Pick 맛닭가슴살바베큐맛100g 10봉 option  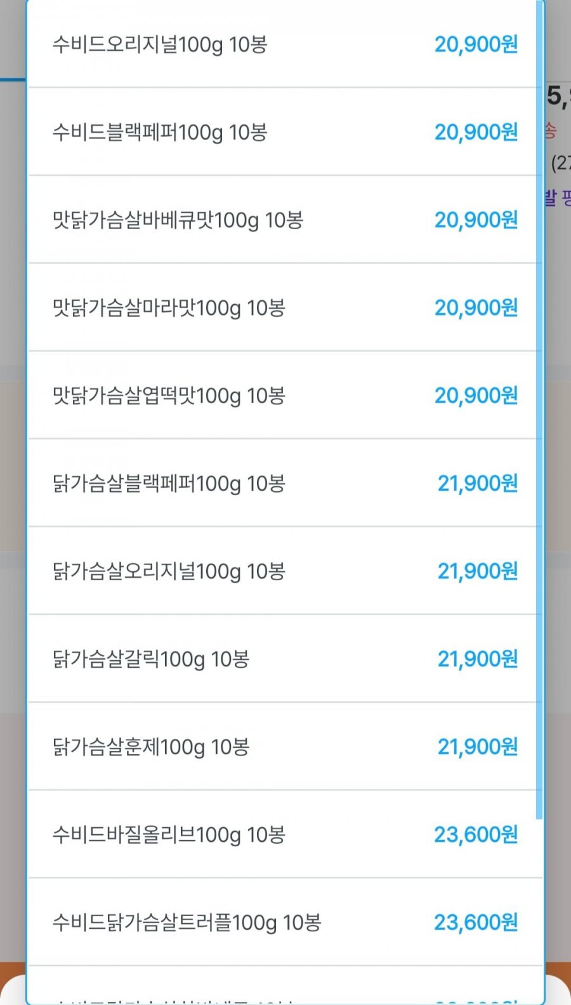(178, 220)
